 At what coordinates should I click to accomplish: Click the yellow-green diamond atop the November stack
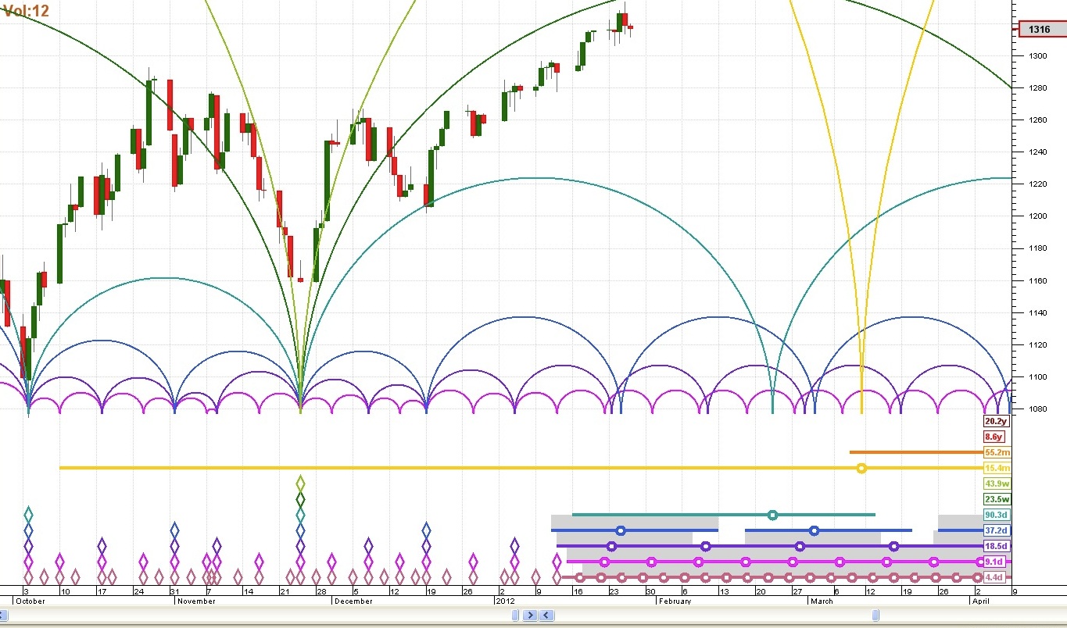300,483
